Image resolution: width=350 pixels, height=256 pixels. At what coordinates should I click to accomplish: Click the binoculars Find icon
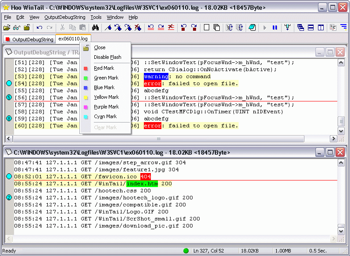coord(95,28)
